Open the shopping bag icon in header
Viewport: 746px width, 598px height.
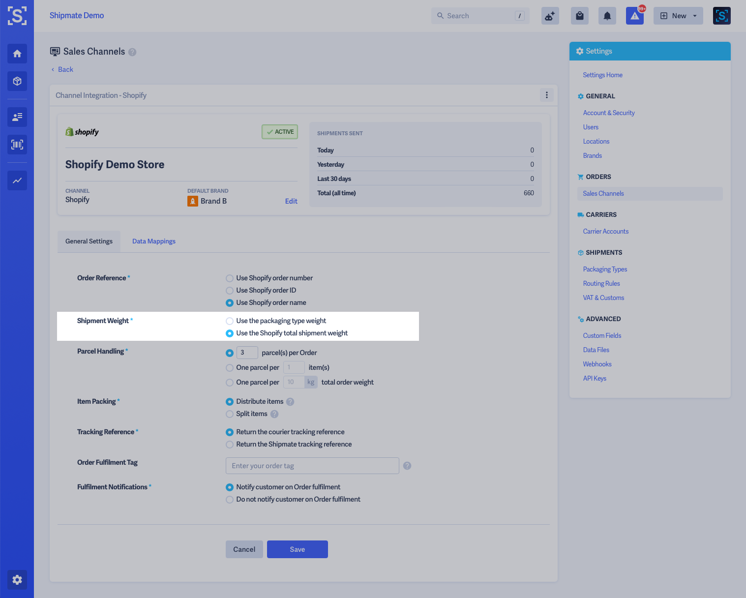(x=579, y=15)
